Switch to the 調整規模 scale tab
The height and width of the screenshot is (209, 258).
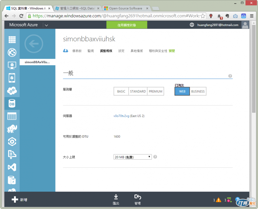tap(106, 51)
